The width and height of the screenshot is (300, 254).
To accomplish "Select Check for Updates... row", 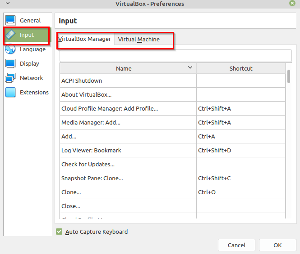I will point(172,164).
